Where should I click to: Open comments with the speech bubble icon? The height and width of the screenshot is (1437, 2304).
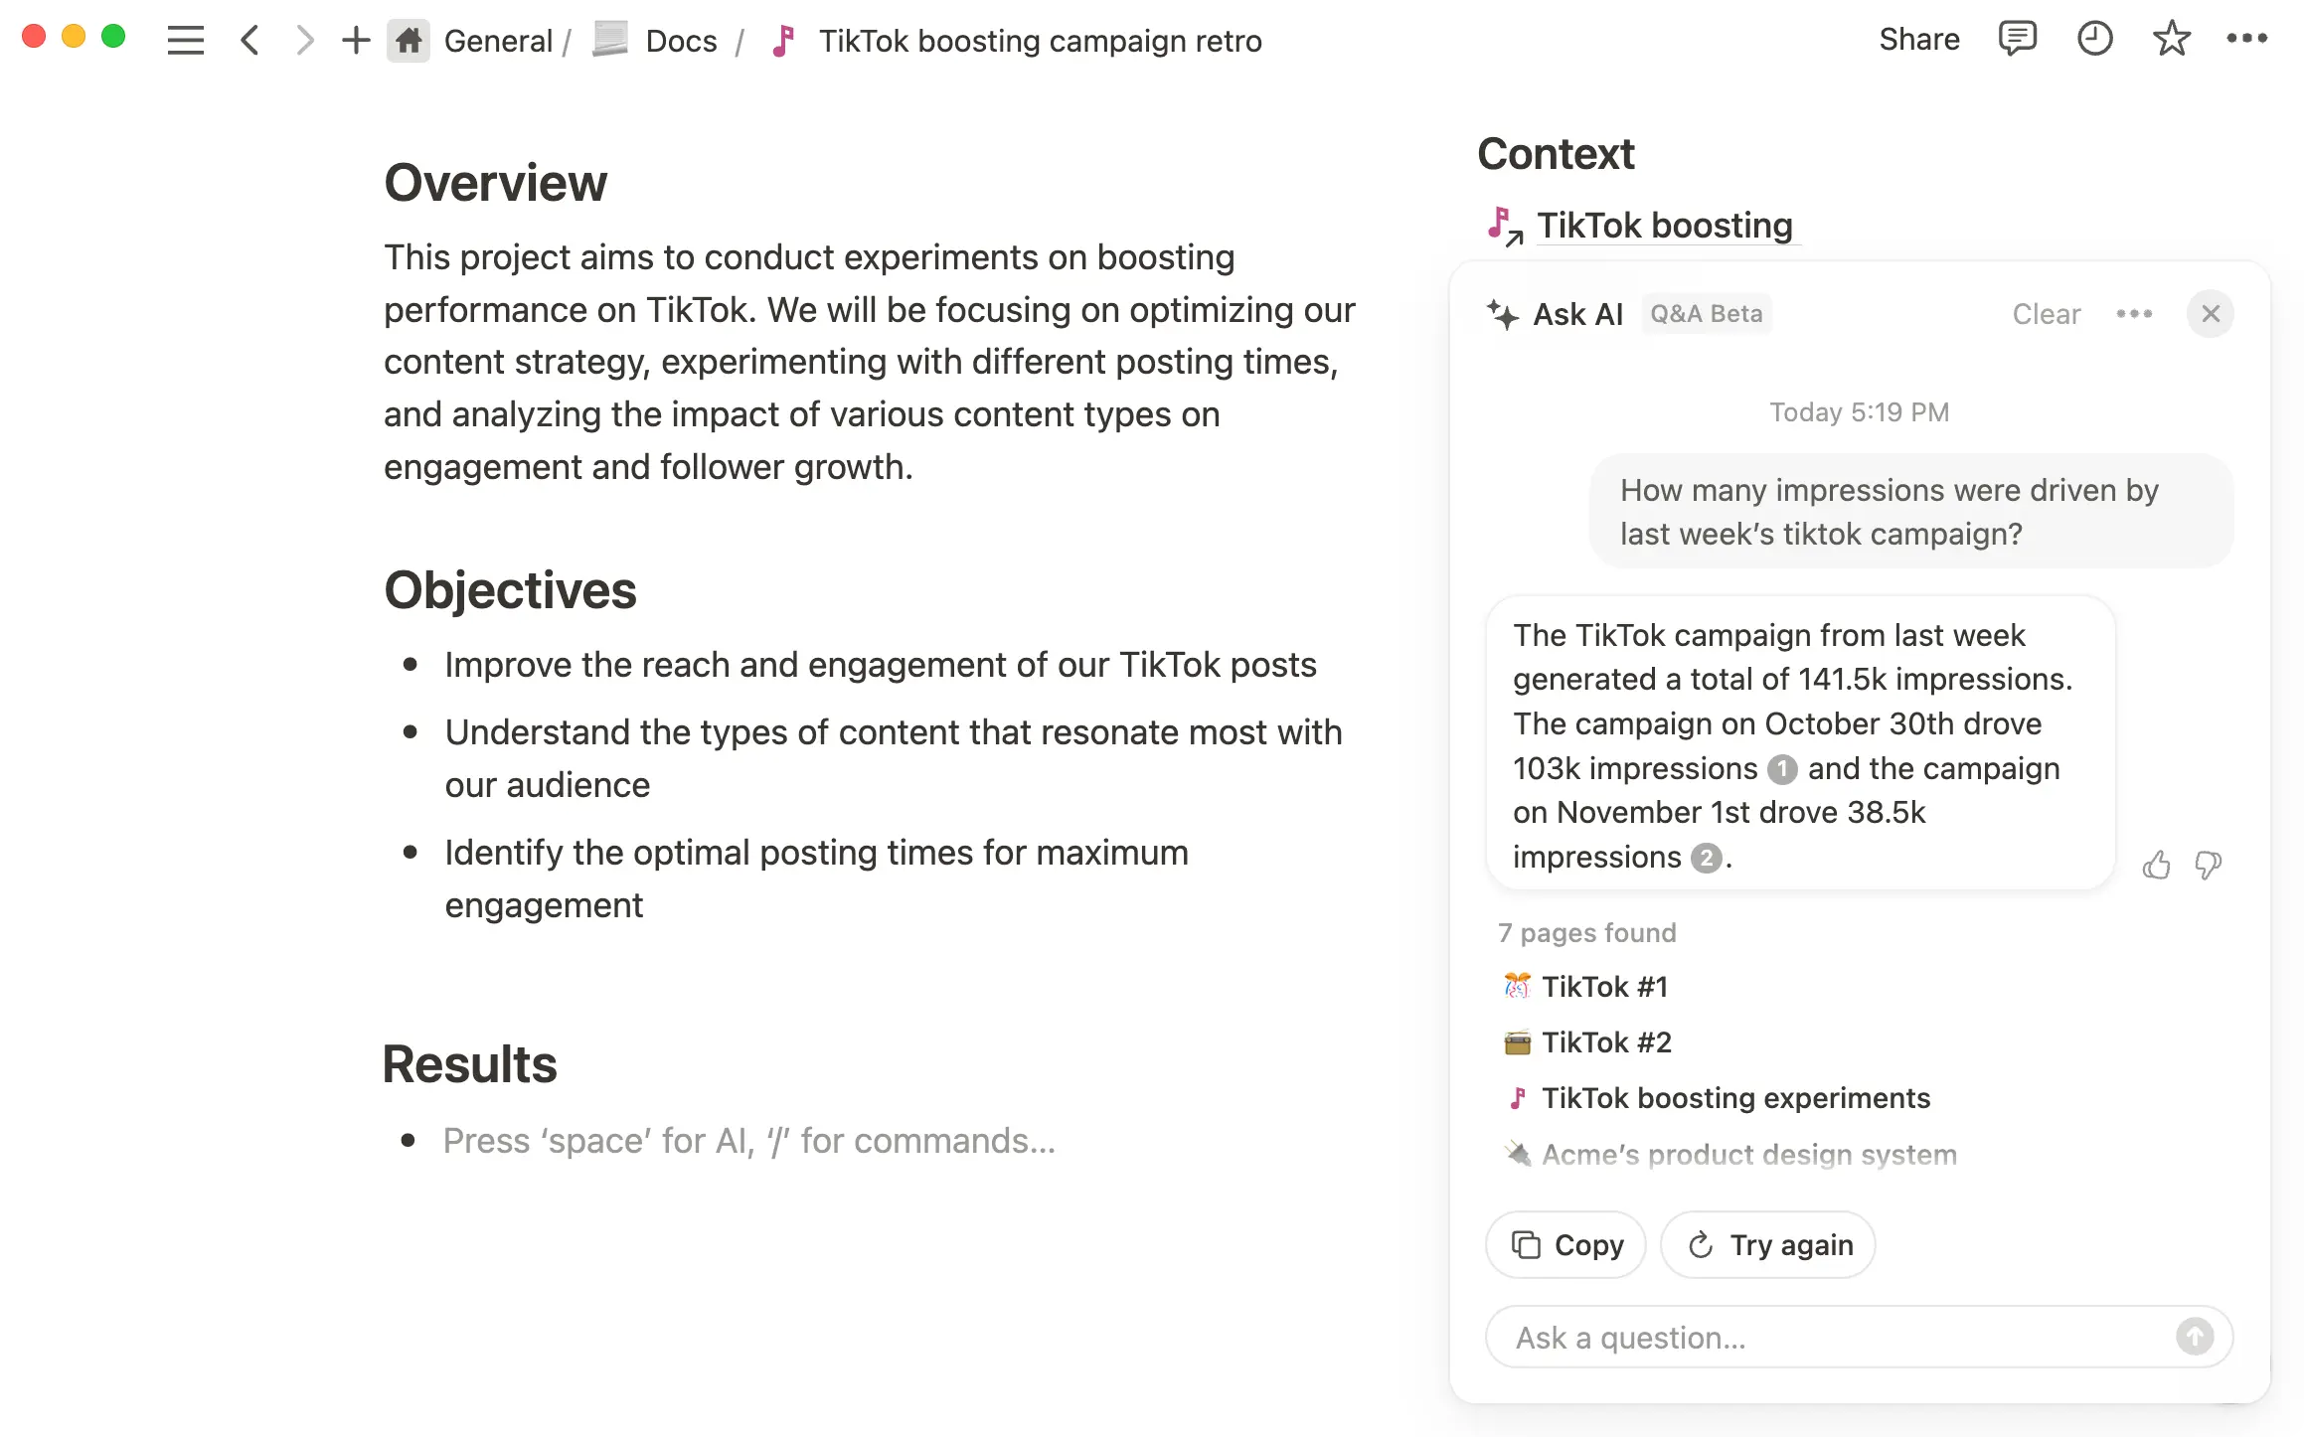(x=2018, y=39)
